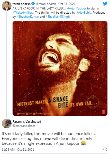The width and height of the screenshot is (110, 154).
Task: Click the T-Series logo on the poster
Action: [x=104, y=112]
